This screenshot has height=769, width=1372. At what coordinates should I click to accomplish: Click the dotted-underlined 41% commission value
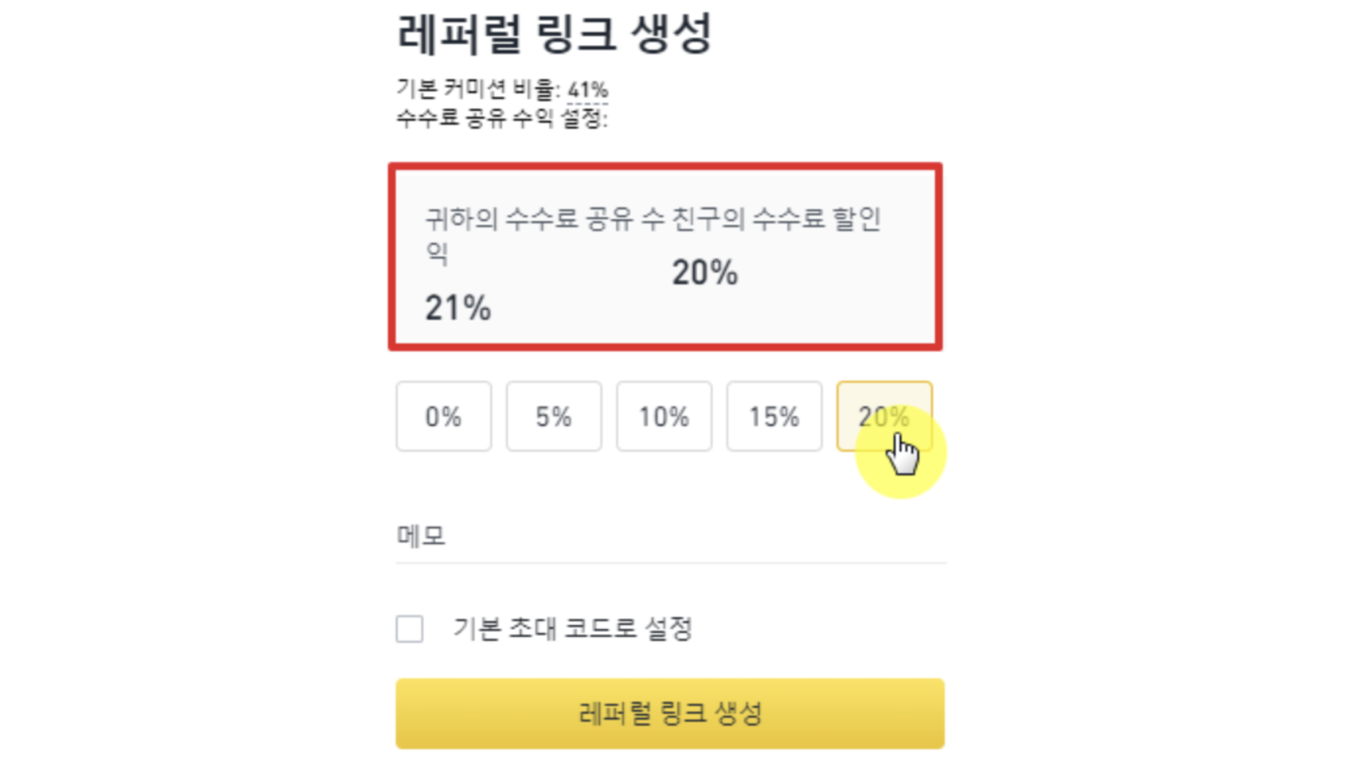tap(586, 90)
